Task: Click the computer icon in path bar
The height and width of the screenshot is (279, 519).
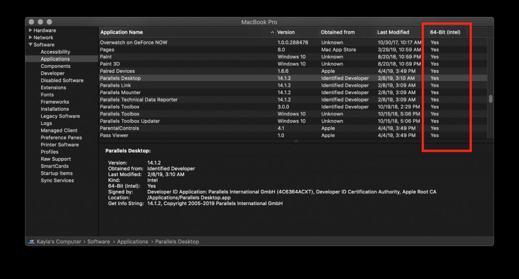Action: point(31,242)
